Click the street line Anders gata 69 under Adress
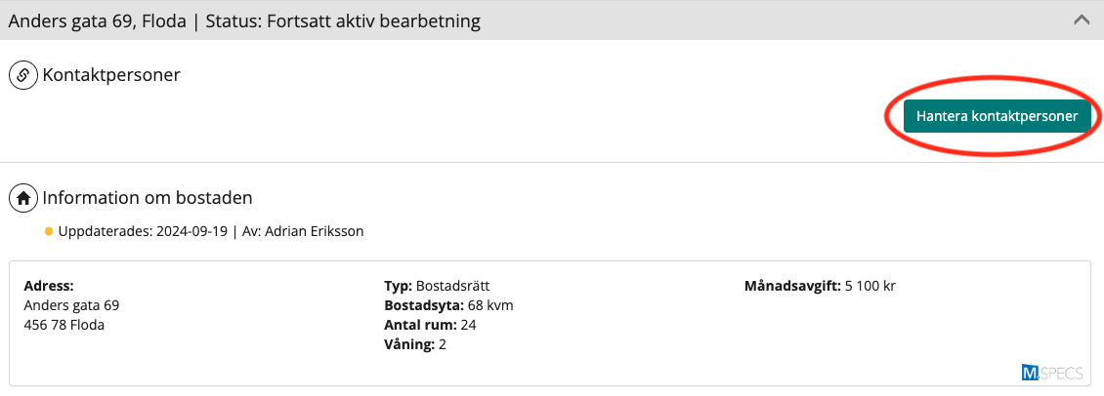Viewport: 1104px width, 396px height. [71, 305]
